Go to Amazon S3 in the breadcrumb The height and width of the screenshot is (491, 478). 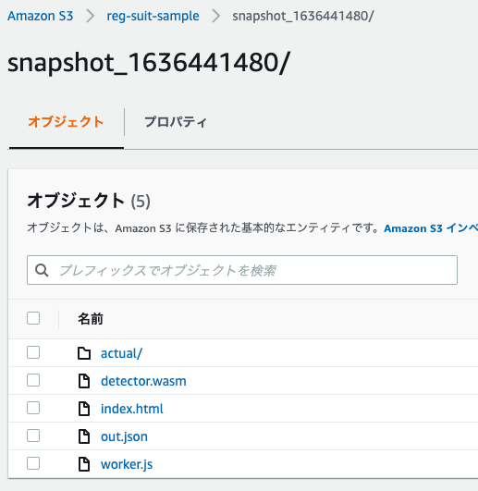[x=40, y=16]
